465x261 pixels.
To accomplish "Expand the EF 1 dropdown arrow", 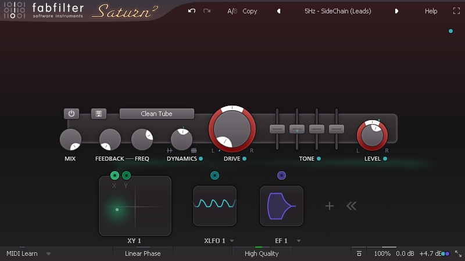I will [x=299, y=241].
